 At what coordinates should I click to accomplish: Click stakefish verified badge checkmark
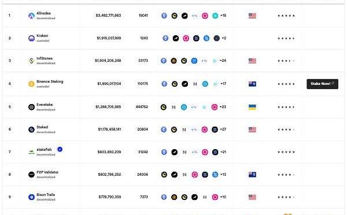point(60,149)
